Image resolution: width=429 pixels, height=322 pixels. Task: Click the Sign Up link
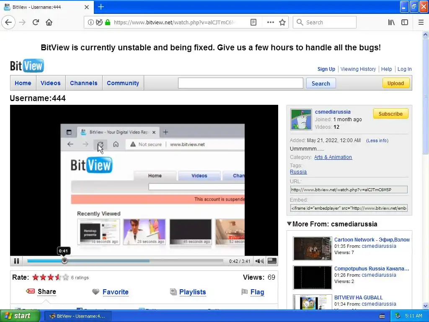click(326, 69)
